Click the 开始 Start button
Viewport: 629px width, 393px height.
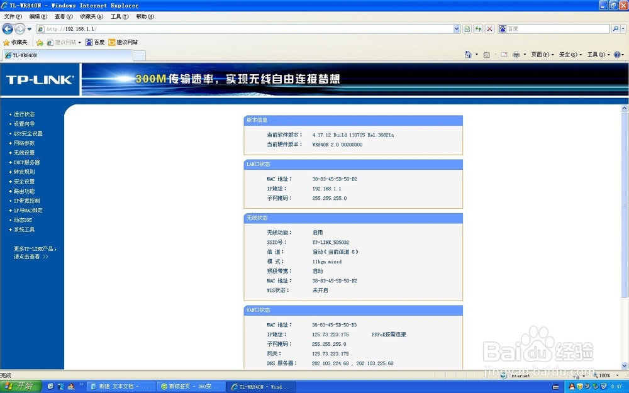[20, 386]
